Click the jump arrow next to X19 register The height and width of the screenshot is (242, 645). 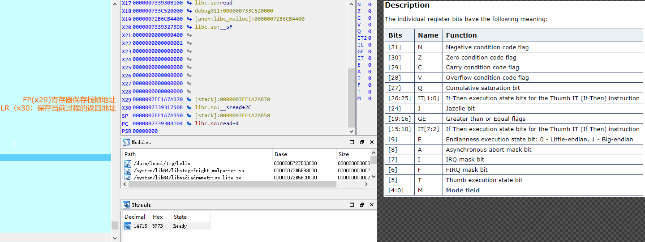[x=189, y=19]
